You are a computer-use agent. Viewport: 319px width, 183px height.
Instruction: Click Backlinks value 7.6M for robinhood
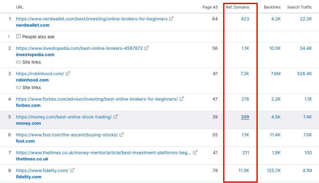(276, 74)
